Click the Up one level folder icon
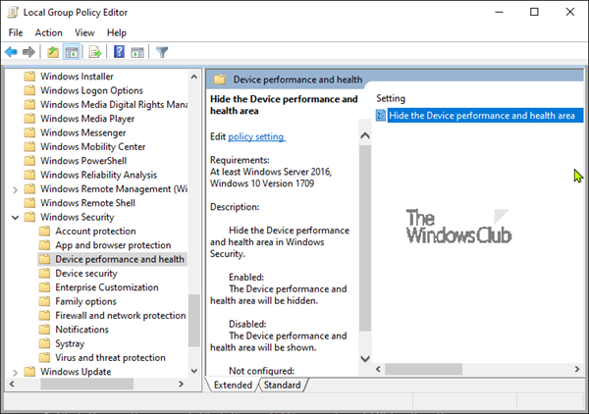The image size is (589, 414). (53, 52)
